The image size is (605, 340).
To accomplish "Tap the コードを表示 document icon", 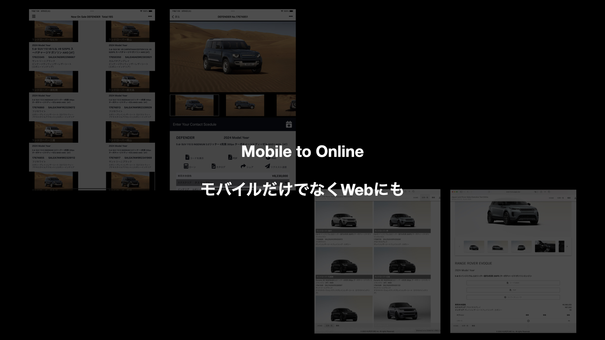I will (x=187, y=157).
